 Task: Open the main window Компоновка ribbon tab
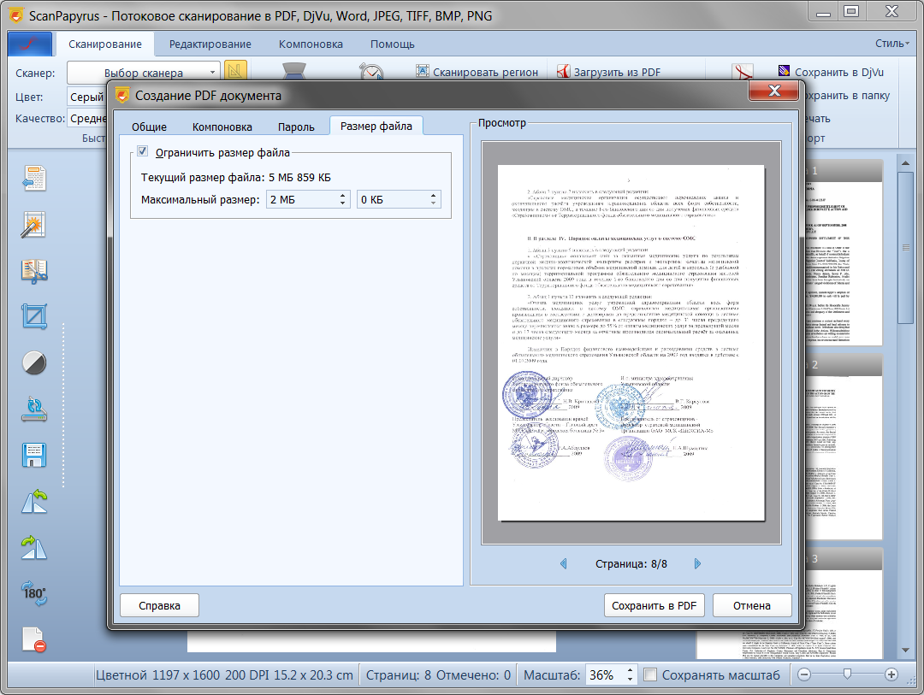pyautogui.click(x=311, y=44)
